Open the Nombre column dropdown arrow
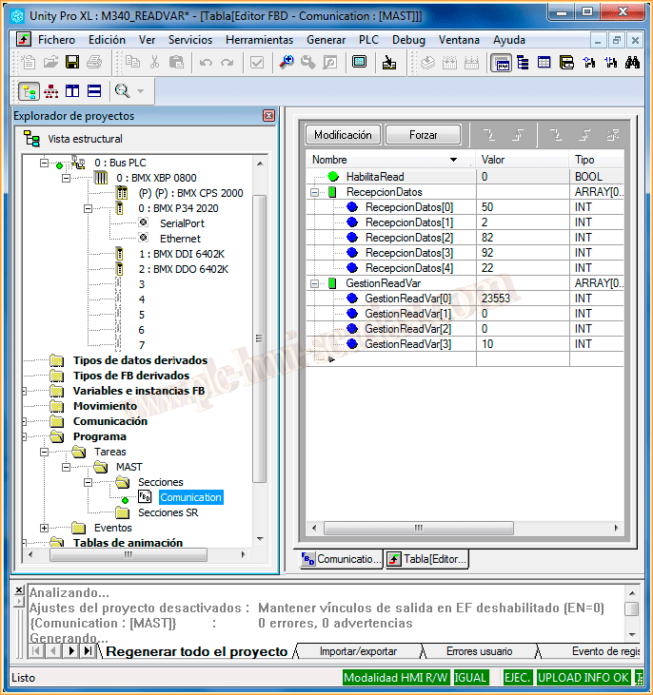Image resolution: width=653 pixels, height=695 pixels. (453, 160)
